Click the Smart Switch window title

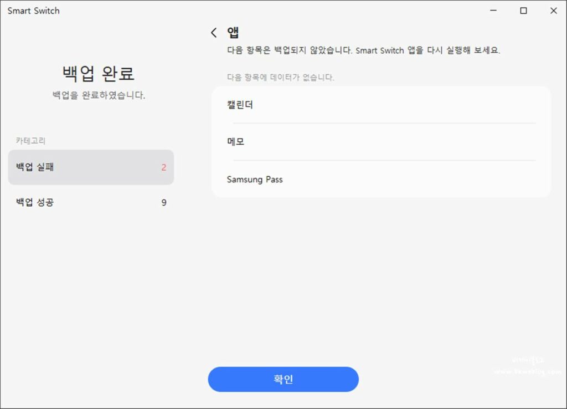click(34, 11)
